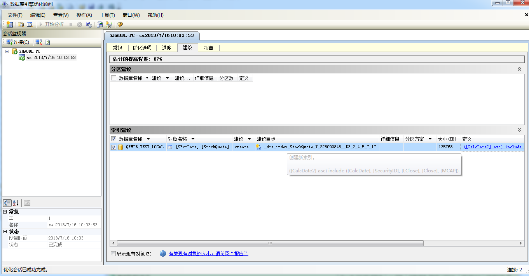This screenshot has height=276, width=529.
Task: Switch to the 优化选项 tab
Action: 142,48
